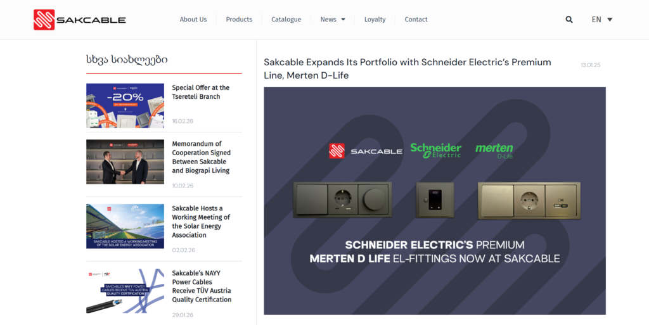Go to the Products page

tap(239, 20)
